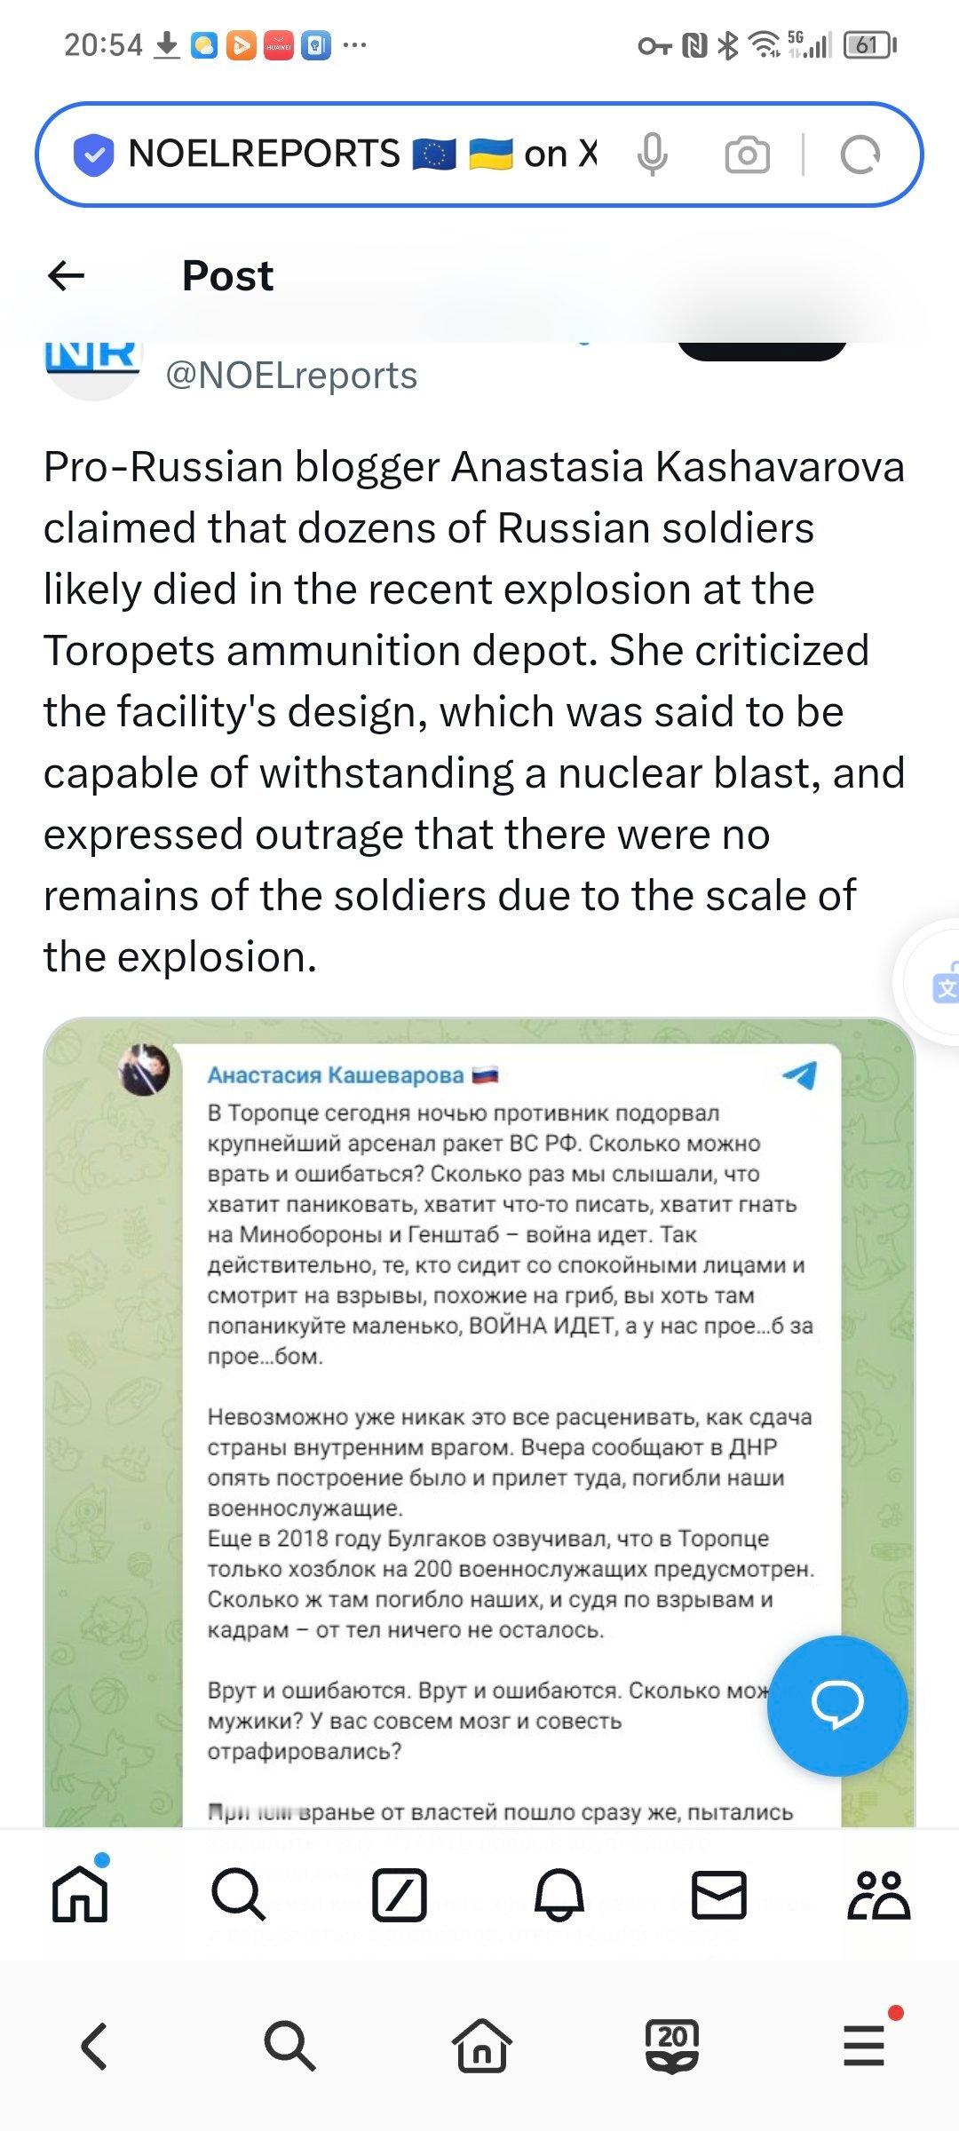Open voice search microphone in address bar
The width and height of the screenshot is (959, 2131).
click(x=653, y=155)
